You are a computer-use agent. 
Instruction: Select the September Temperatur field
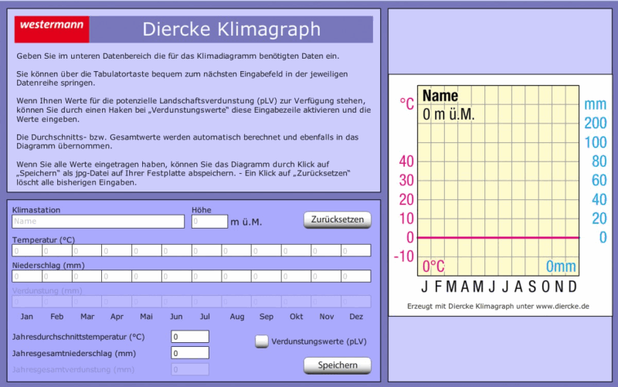pos(267,250)
